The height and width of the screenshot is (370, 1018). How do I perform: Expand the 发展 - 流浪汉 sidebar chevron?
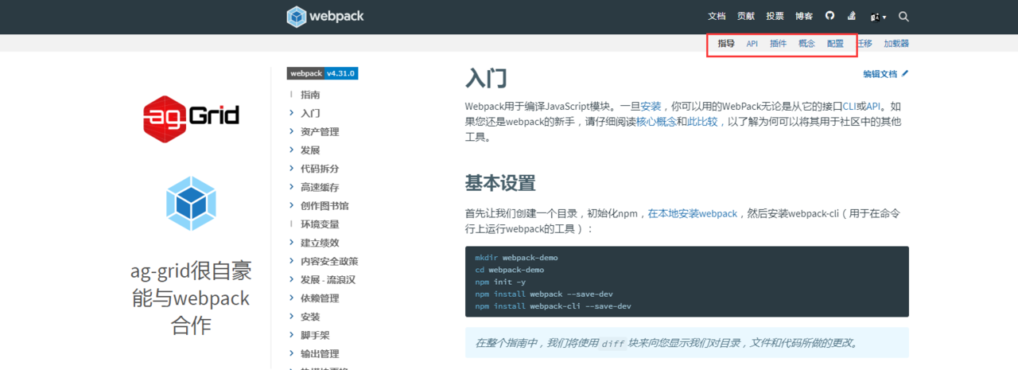tap(292, 279)
